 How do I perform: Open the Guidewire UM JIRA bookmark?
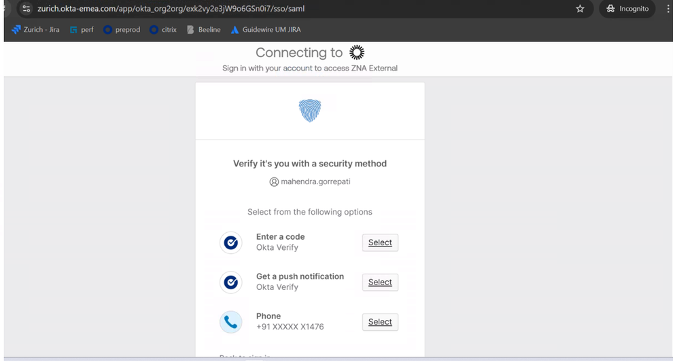tap(266, 30)
